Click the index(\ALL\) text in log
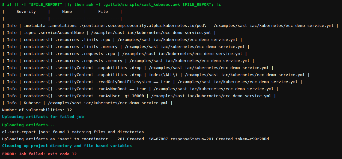342x159 pixels. point(163,75)
